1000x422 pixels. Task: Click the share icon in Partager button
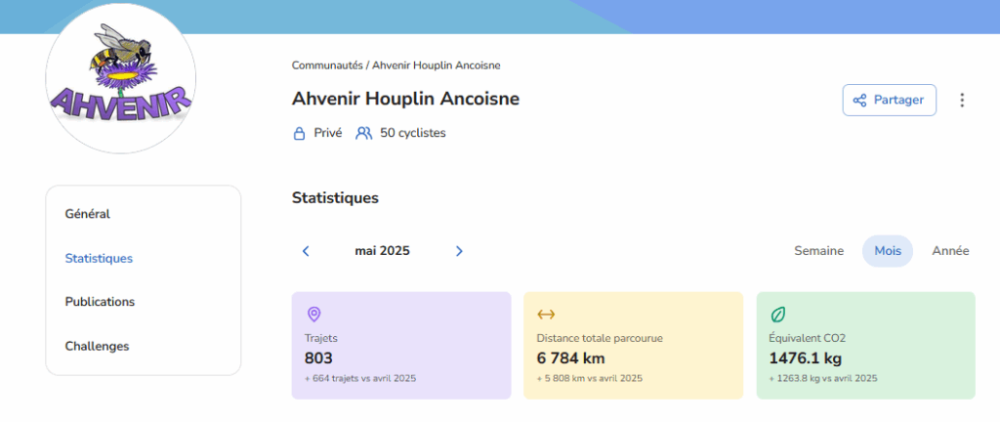pyautogui.click(x=859, y=100)
